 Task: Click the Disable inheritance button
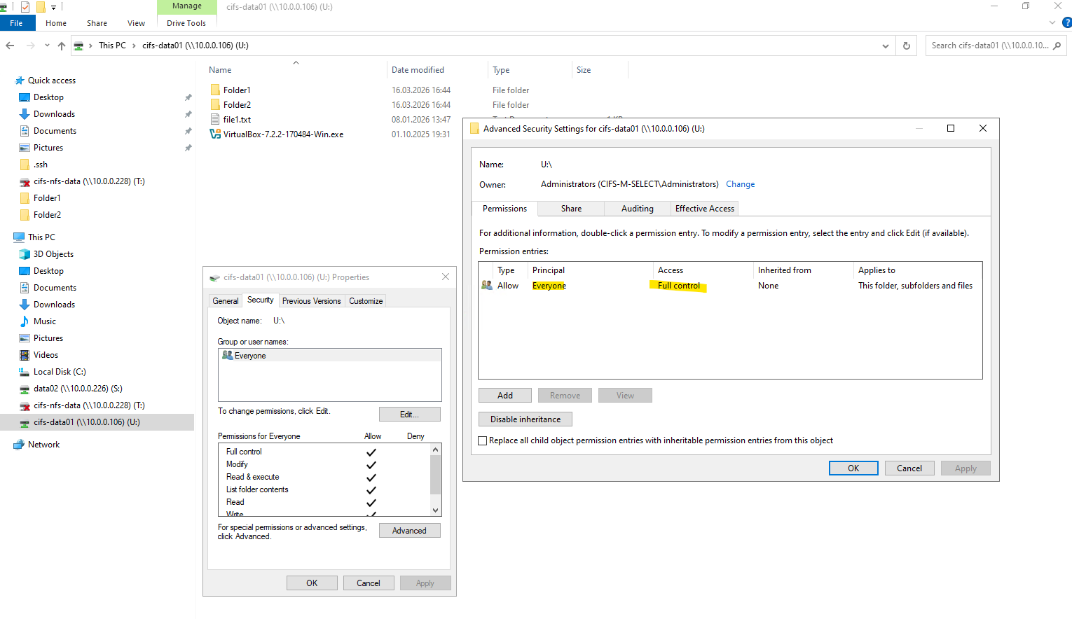525,419
